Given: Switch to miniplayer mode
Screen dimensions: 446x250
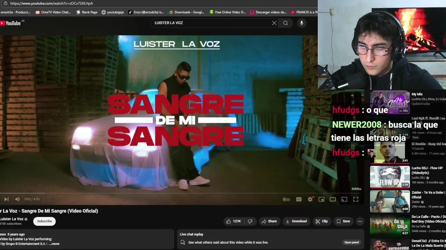Looking at the screenshot, I should (x=322, y=199).
